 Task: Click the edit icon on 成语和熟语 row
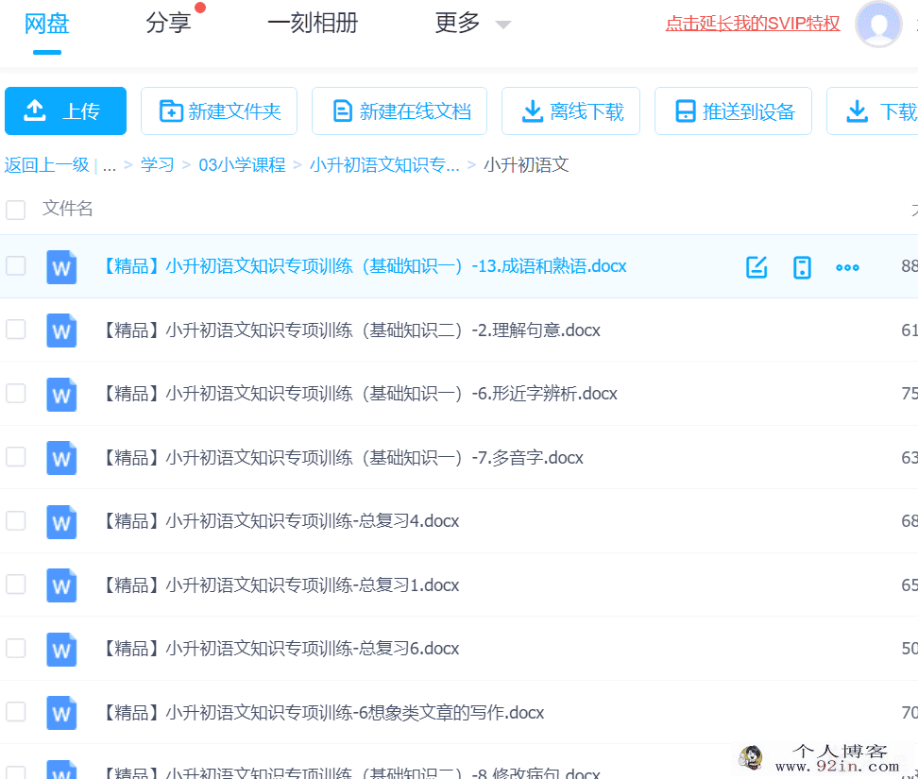point(756,267)
